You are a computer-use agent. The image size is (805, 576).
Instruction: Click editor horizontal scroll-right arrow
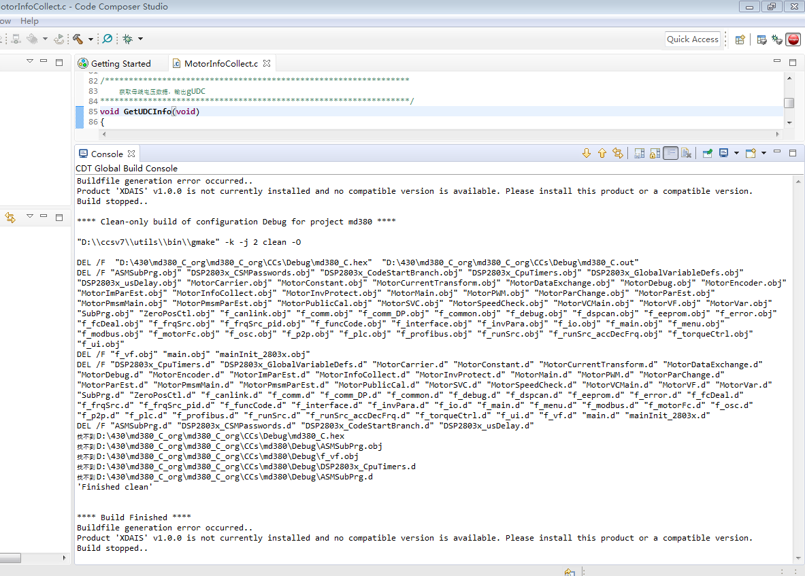pos(777,134)
